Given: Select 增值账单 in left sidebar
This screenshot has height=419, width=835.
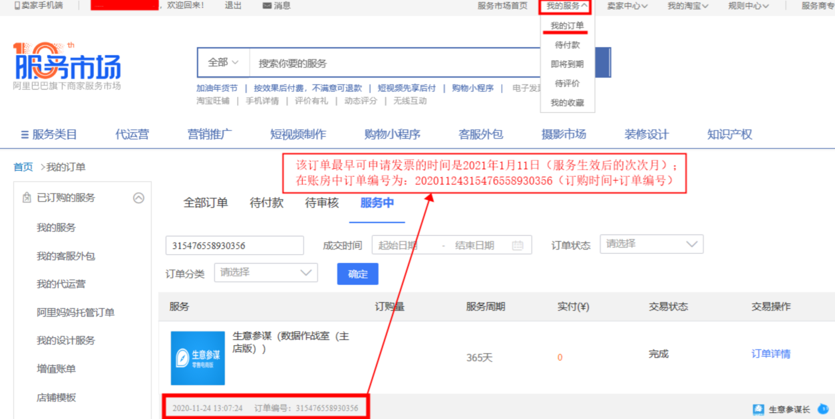Looking at the screenshot, I should click(56, 369).
